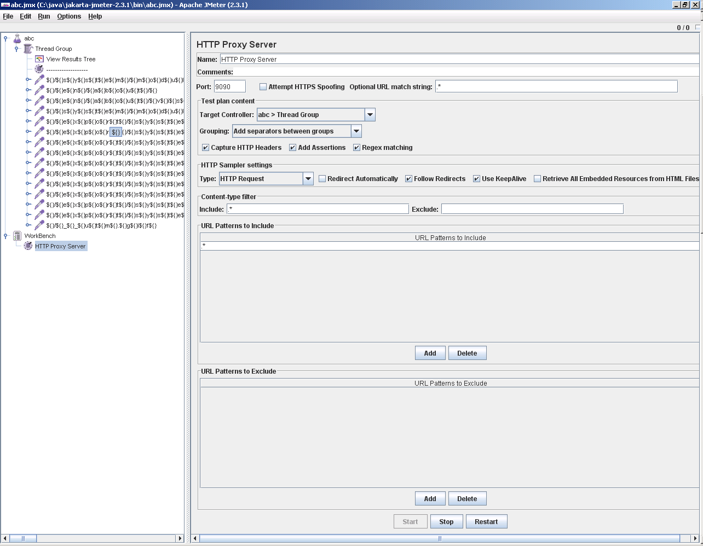Open the Run menu
Image resolution: width=703 pixels, height=546 pixels.
(x=44, y=16)
